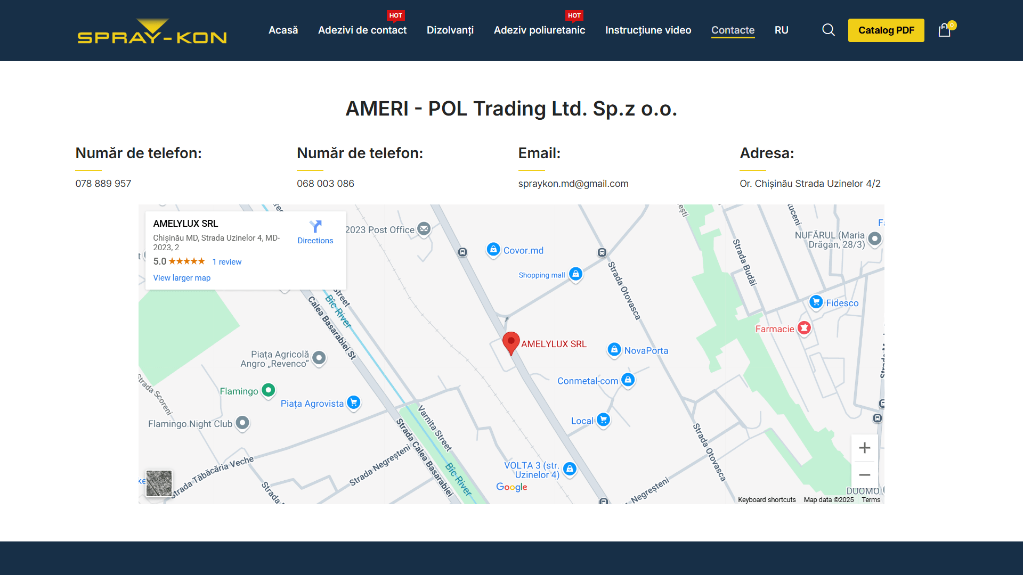1023x575 pixels.
Task: Click the HOT badge above Adezivi de contact
Action: tap(396, 15)
